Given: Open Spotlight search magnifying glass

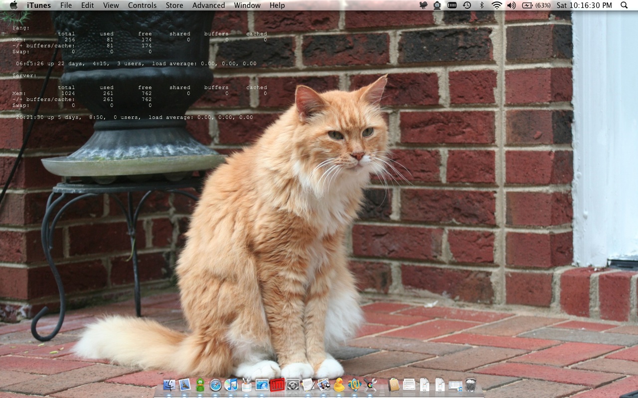Looking at the screenshot, I should click(624, 5).
